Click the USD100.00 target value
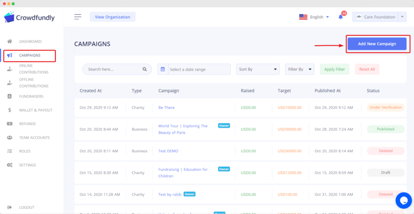 [x=287, y=195]
